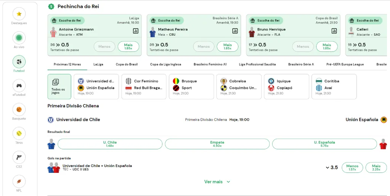The height and width of the screenshot is (196, 390).
Task: Open the 3.5 goals line dropdown
Action: click(332, 168)
